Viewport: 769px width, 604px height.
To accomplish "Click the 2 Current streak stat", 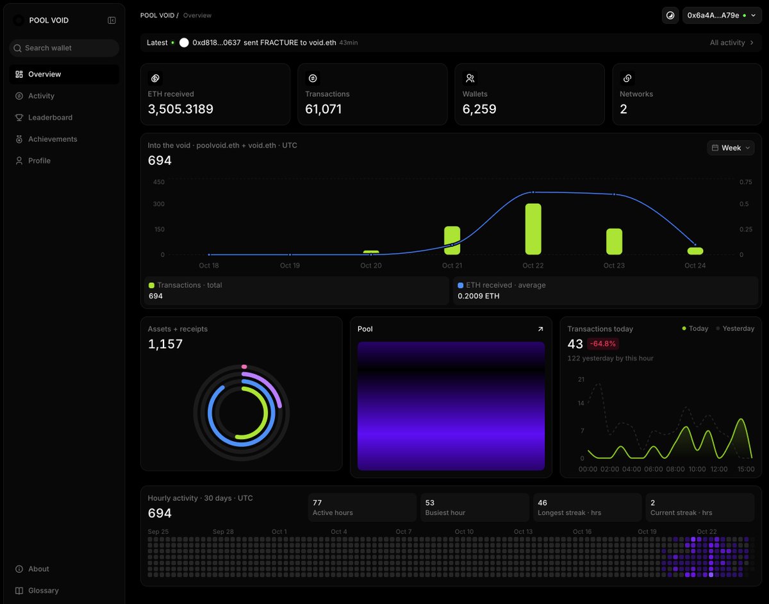I will (700, 508).
